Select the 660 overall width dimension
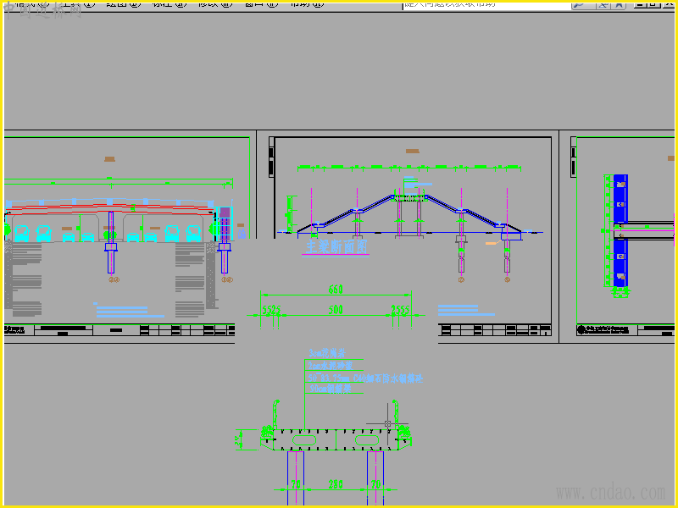The width and height of the screenshot is (678, 508). click(x=336, y=289)
